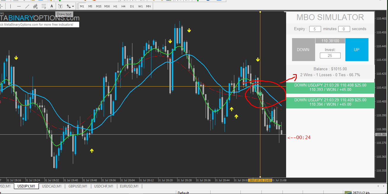Select the equidistant channel tool

coord(36,6)
